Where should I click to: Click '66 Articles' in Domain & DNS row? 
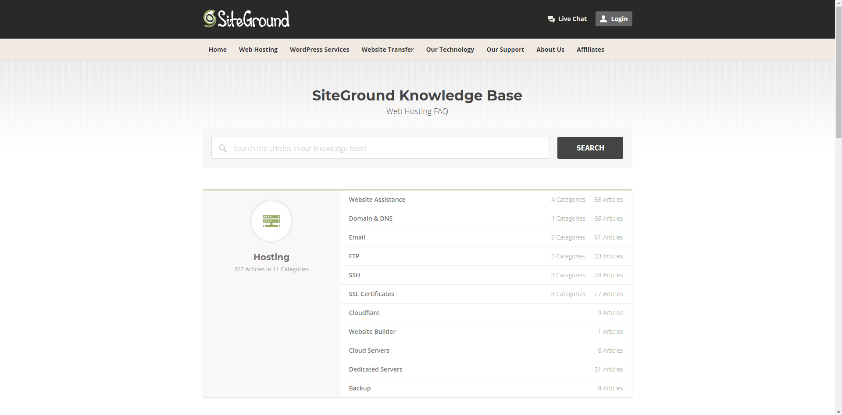tap(609, 218)
